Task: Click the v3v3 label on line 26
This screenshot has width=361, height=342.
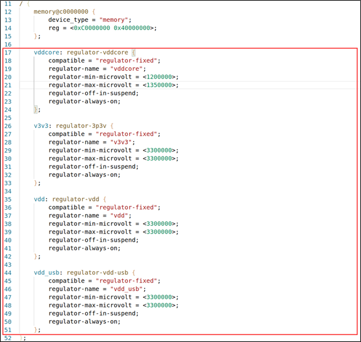Action: coord(41,126)
